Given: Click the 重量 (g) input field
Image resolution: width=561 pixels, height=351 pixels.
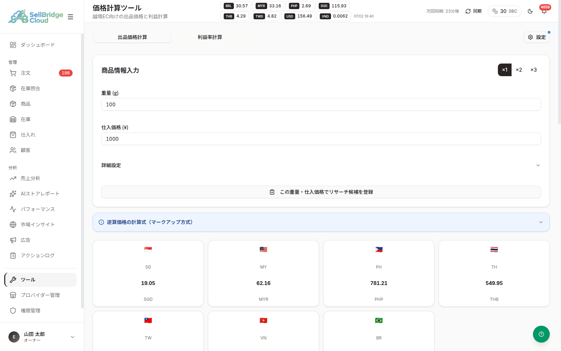Looking at the screenshot, I should (x=321, y=104).
